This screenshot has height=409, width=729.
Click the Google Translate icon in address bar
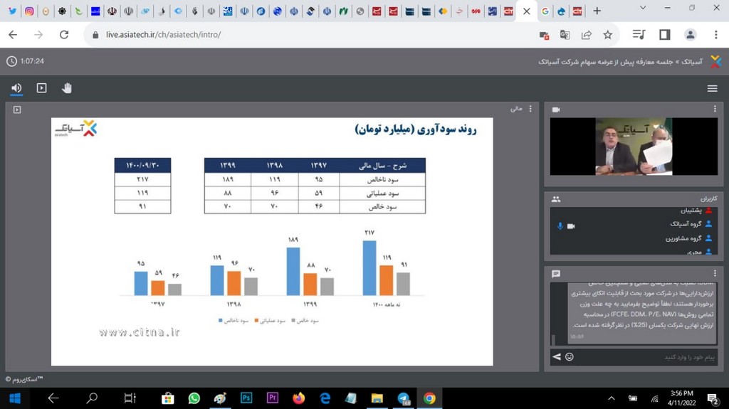click(565, 35)
